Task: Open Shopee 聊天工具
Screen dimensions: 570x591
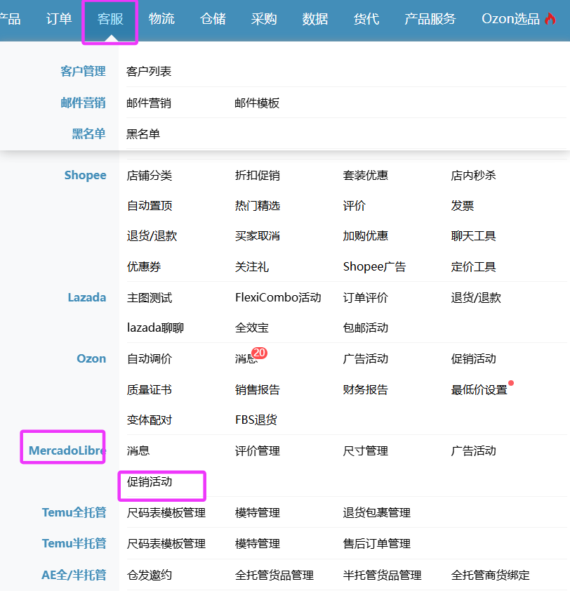Action: (x=473, y=236)
